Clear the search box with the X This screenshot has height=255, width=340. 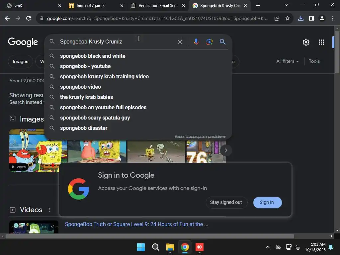coord(180,42)
